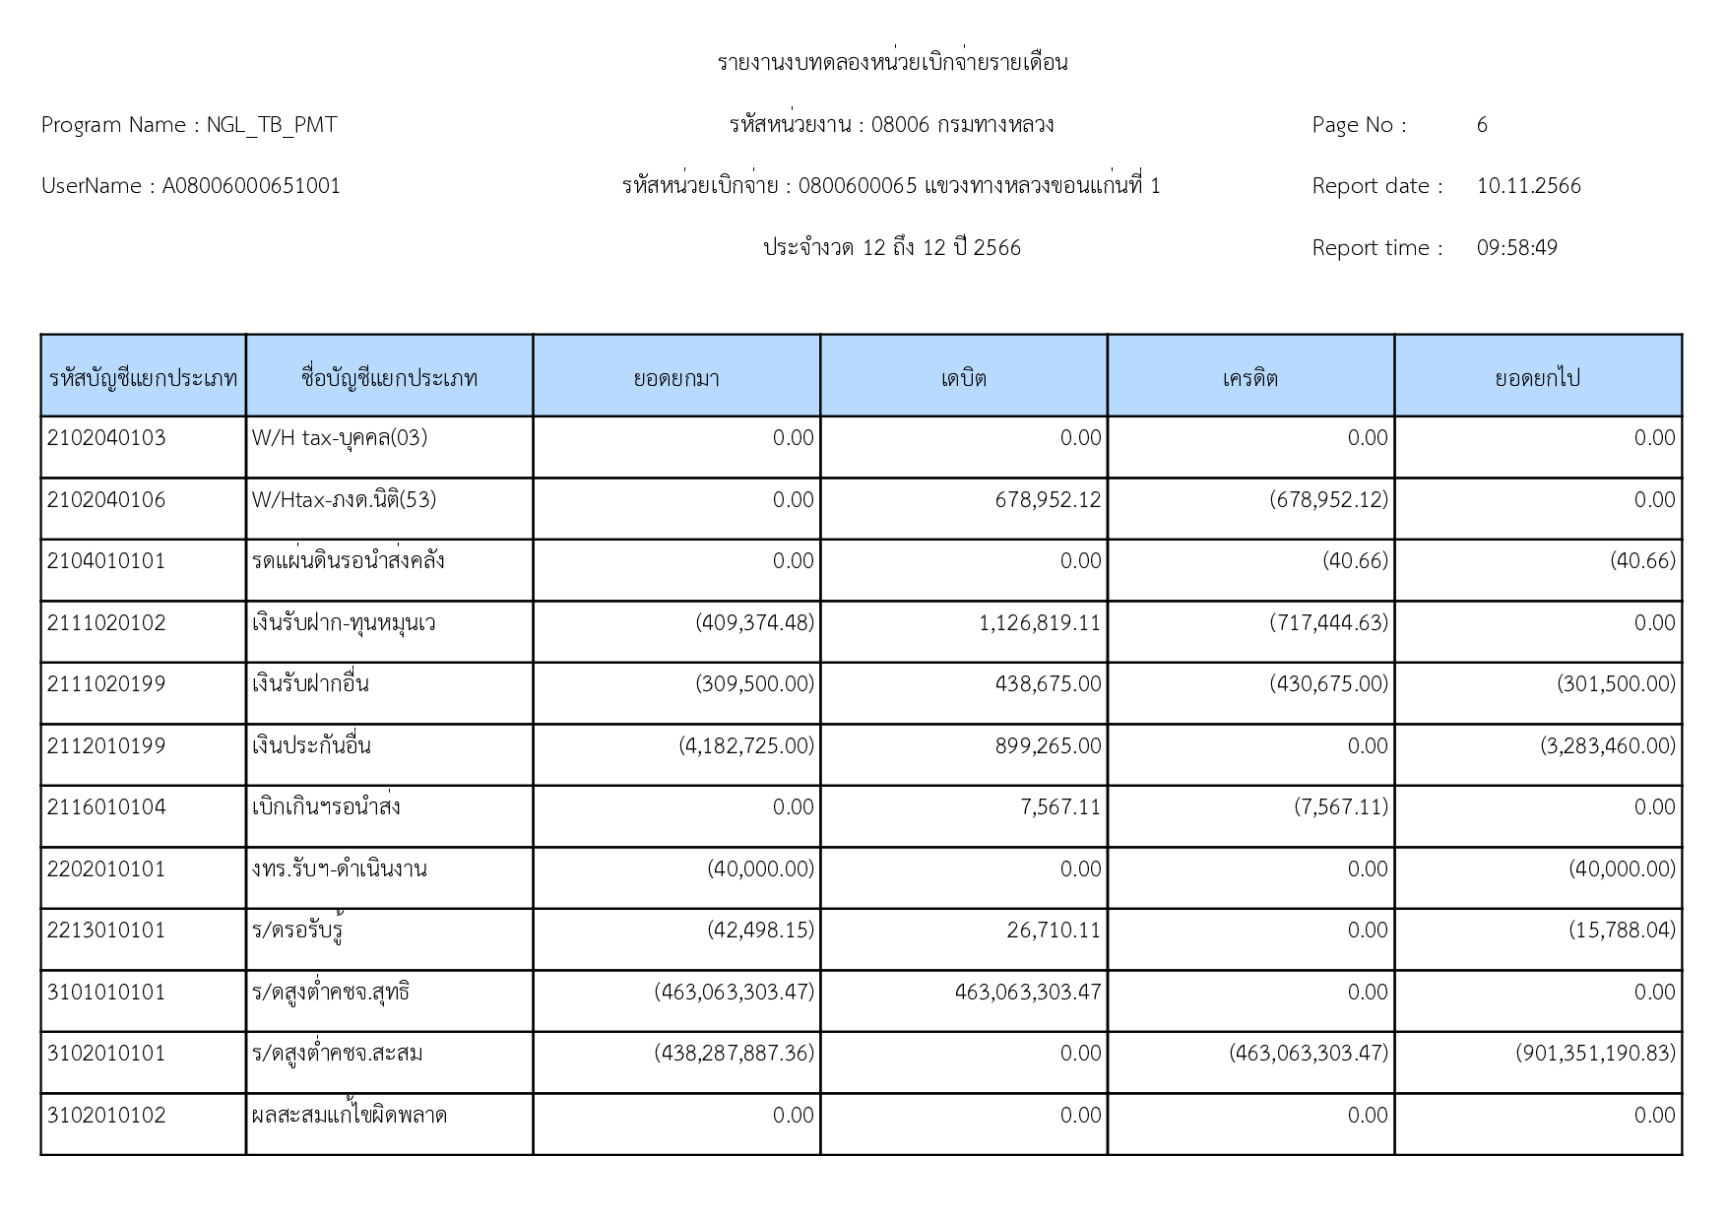The height and width of the screenshot is (1221, 1727).
Task: Select ending balance (3,283,460.00)
Action: (x=1607, y=746)
